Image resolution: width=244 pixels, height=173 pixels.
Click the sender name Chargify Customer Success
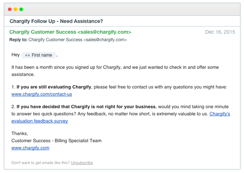point(43,32)
